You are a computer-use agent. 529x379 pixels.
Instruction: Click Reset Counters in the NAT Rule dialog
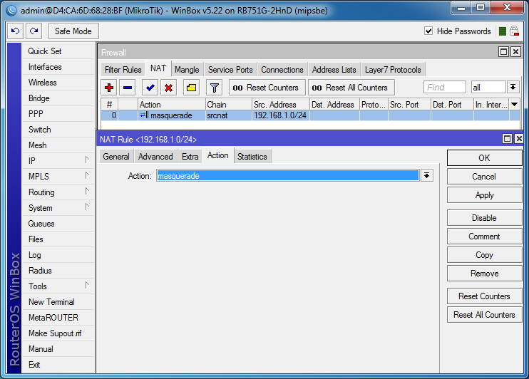tap(484, 296)
